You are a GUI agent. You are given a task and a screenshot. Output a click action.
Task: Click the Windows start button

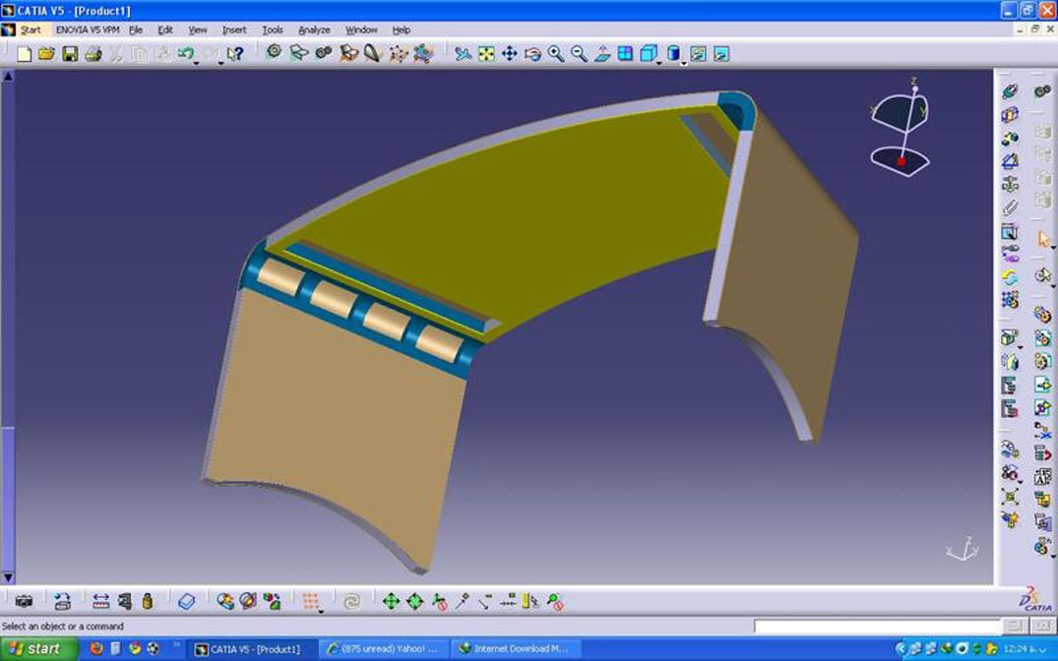(37, 649)
